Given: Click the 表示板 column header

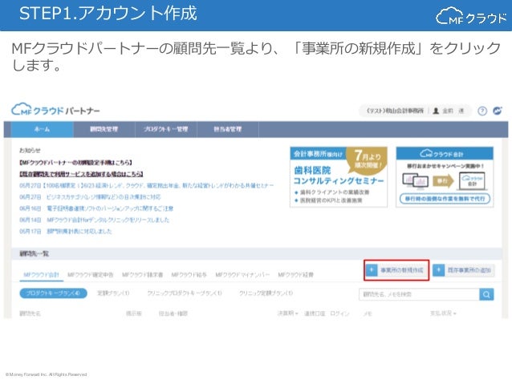Looking at the screenshot, I should [134, 313].
